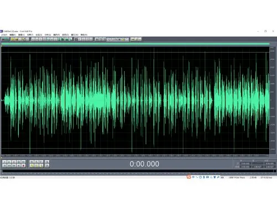Toggle multitrack/edit view switch button in toolbar
277x208 pixels.
[x=5, y=39]
